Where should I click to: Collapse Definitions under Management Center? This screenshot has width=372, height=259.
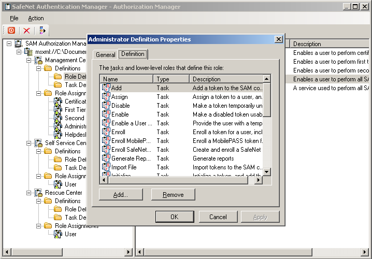pos(38,68)
